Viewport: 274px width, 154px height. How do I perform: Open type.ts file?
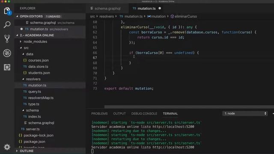tap(33, 104)
